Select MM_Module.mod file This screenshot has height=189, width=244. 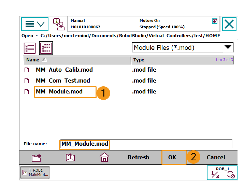[59, 91]
